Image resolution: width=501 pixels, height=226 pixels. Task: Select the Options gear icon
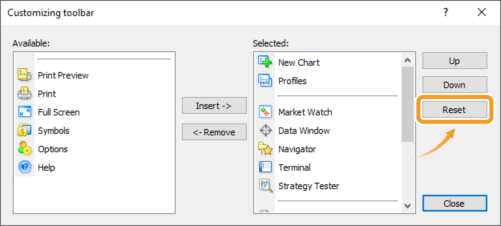[25, 149]
